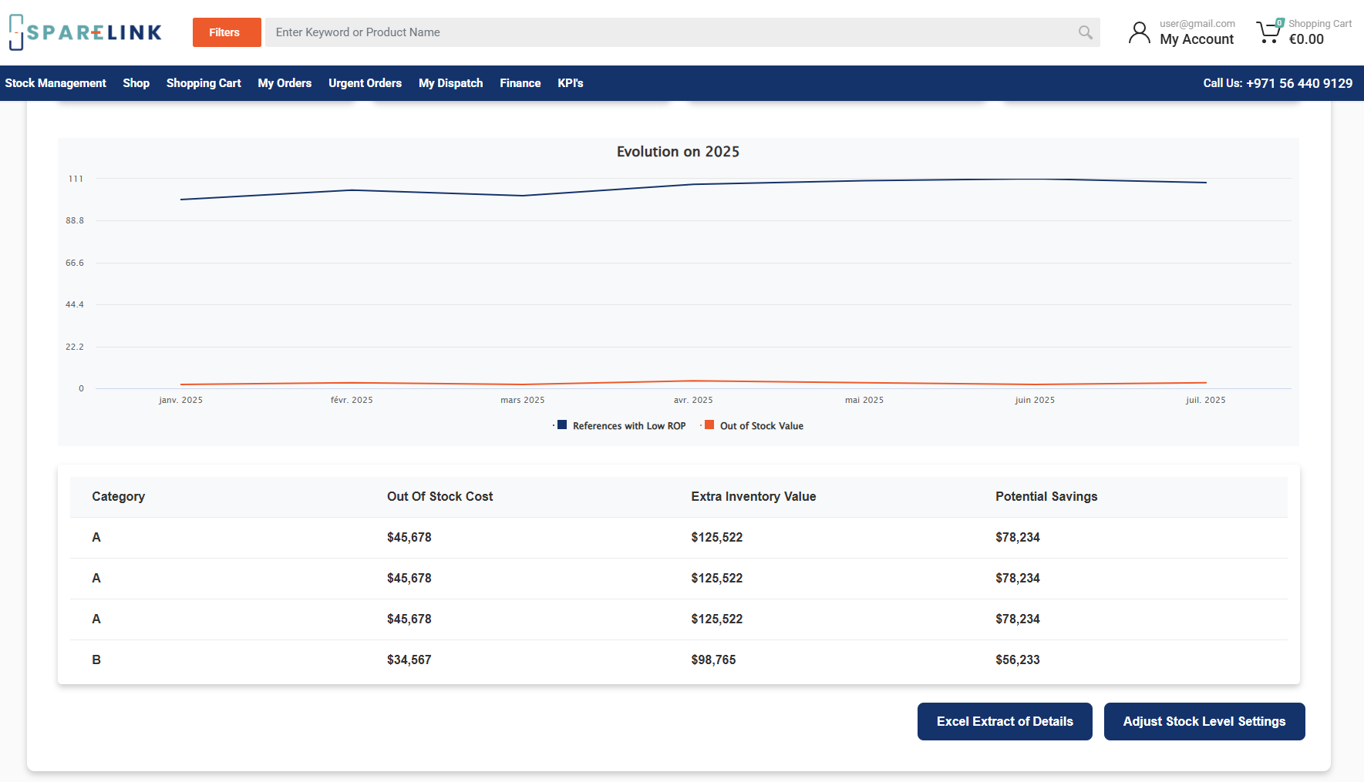Click the Potential Savings column header

click(1046, 497)
